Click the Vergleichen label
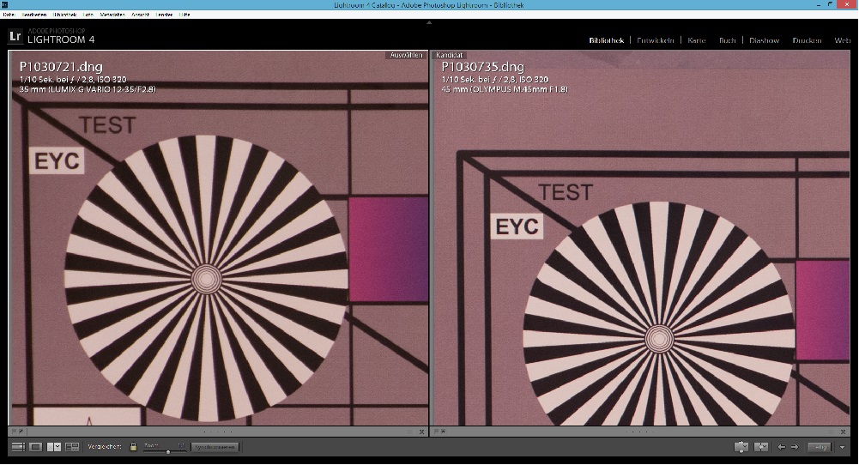 pyautogui.click(x=106, y=447)
